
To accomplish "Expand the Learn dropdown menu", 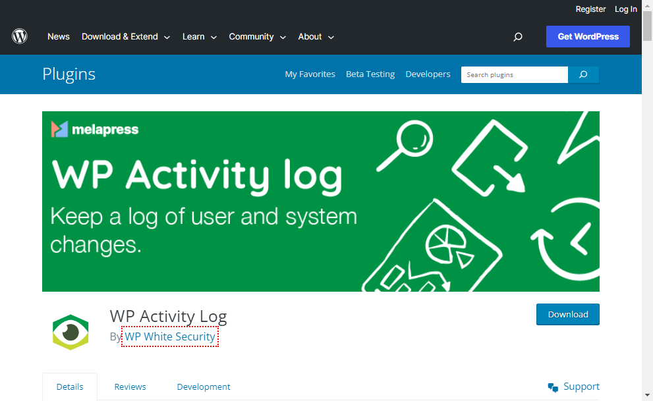I will [x=199, y=37].
